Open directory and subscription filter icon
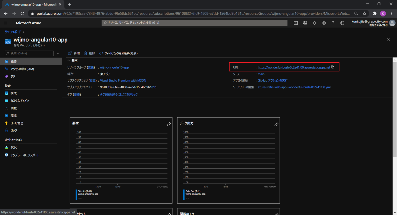397x215 pixels. [x=305, y=23]
